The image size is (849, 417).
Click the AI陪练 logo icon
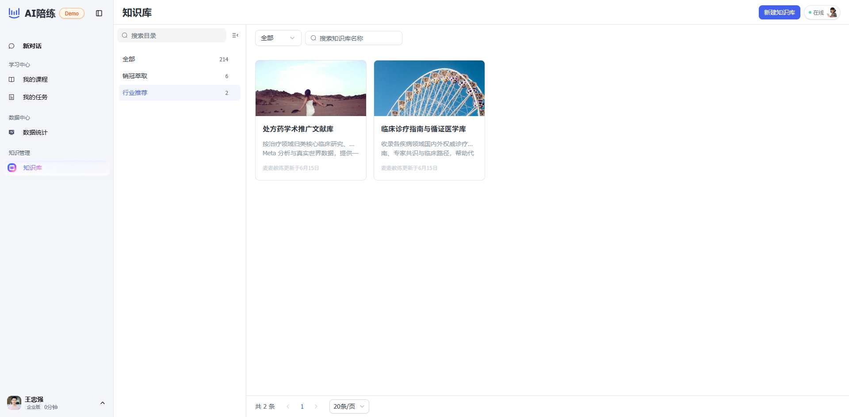click(14, 13)
